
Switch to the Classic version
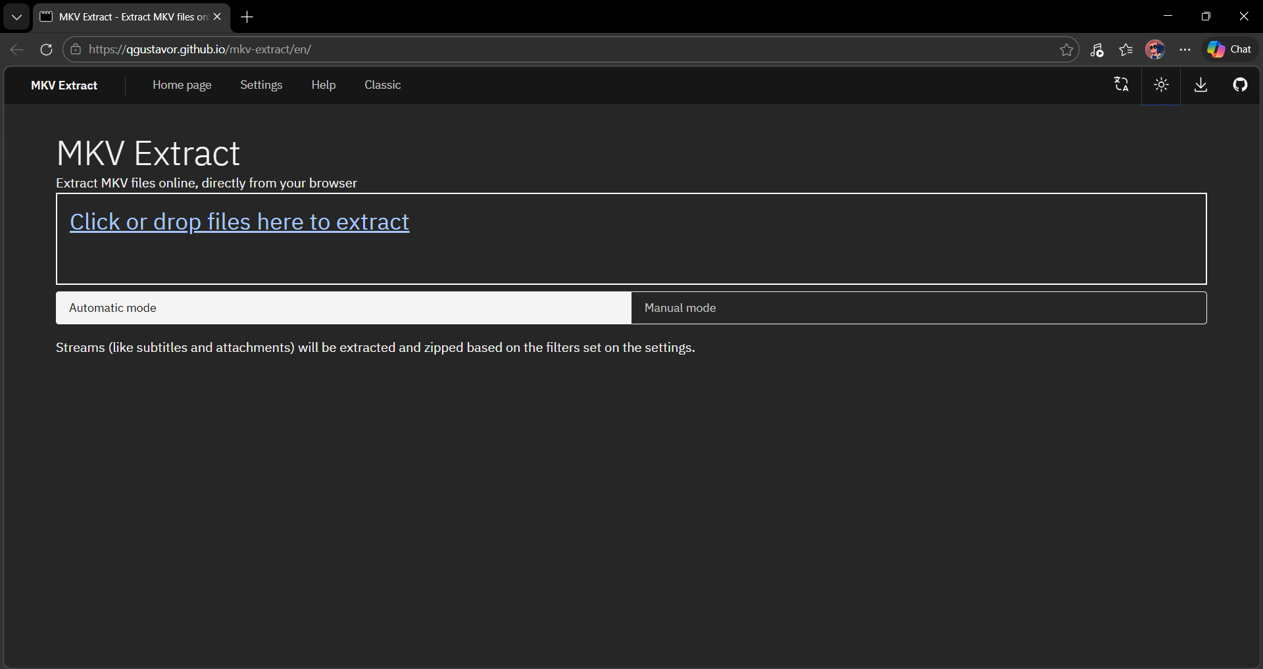click(382, 85)
